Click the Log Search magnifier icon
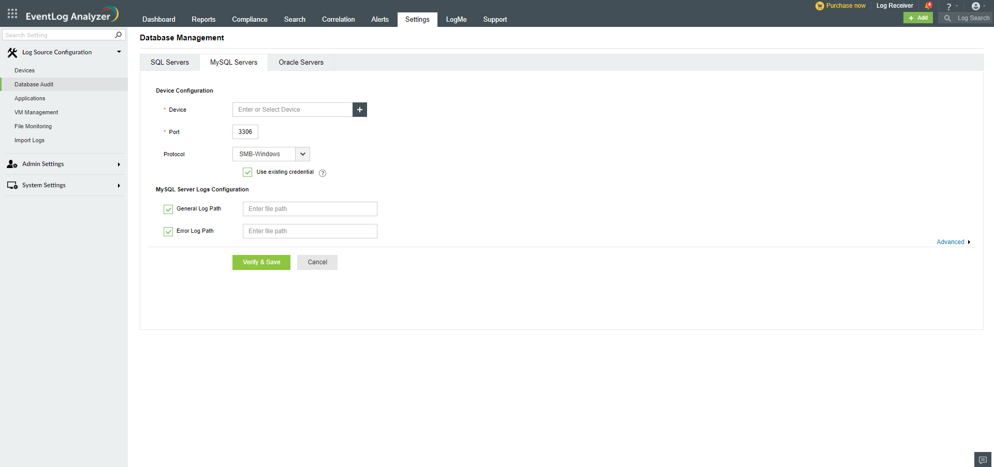 click(947, 18)
